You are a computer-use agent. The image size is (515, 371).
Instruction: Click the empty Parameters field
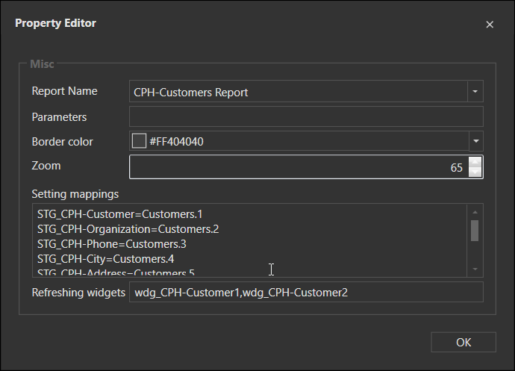[x=306, y=116]
